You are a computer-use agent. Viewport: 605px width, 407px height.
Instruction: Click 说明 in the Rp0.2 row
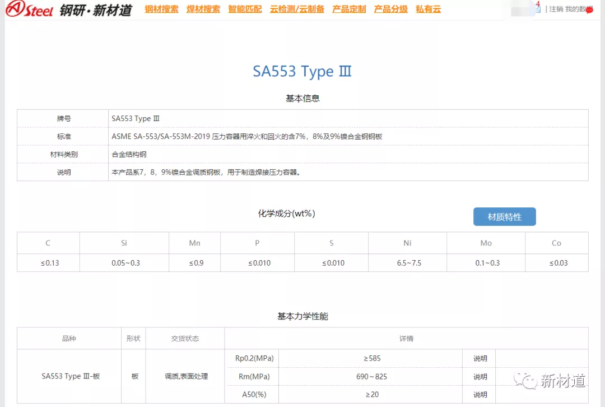point(480,359)
